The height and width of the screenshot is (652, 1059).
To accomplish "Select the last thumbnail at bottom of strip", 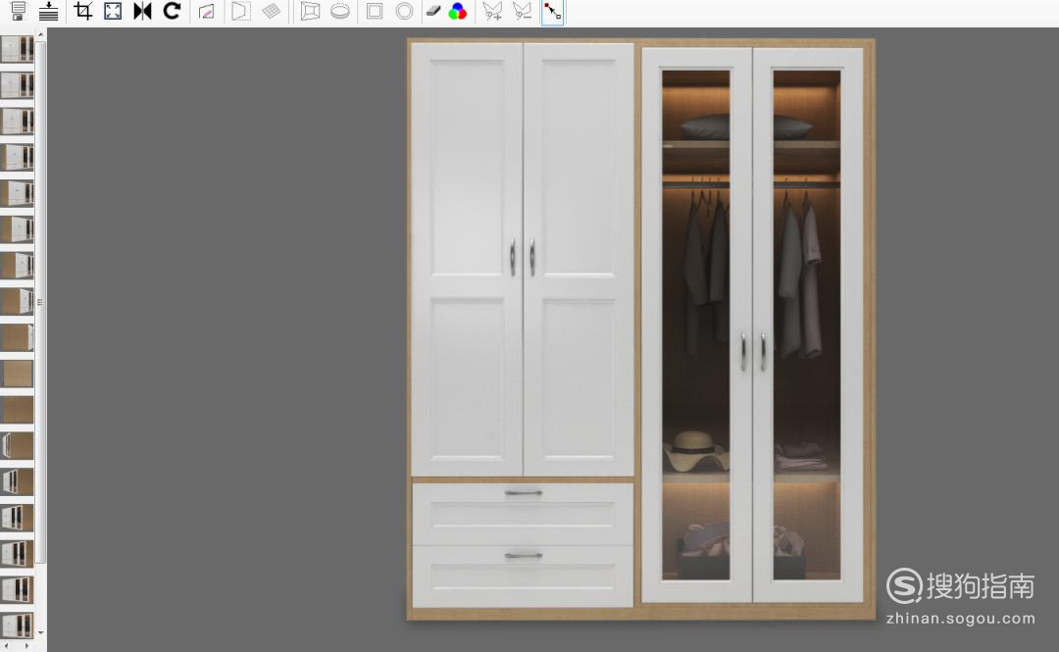I will pos(17,626).
